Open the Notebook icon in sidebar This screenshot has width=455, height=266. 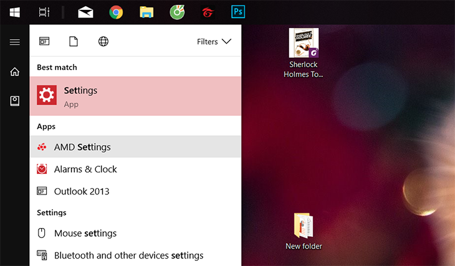tap(15, 101)
